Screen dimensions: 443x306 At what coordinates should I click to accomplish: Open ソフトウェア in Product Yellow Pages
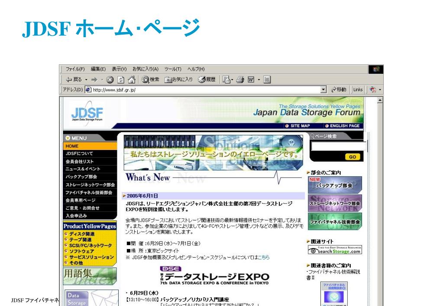coord(82,251)
